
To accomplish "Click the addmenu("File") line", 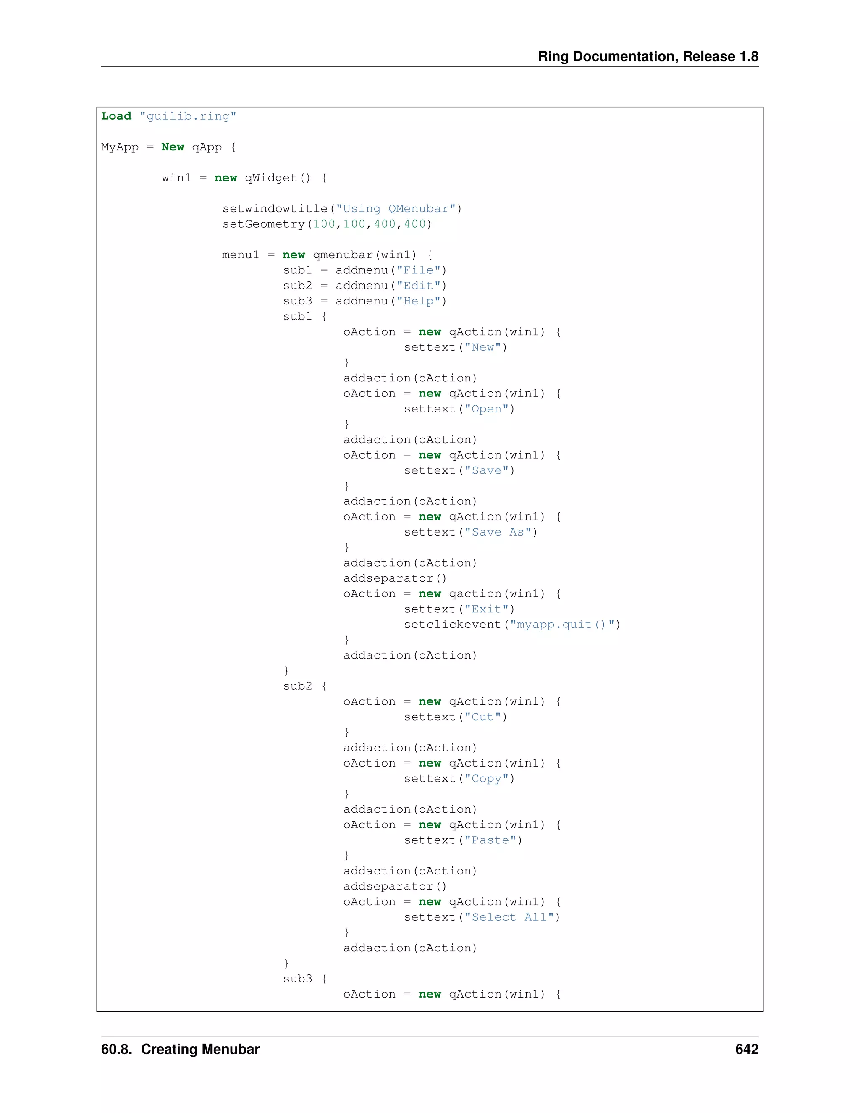I will click(x=365, y=270).
